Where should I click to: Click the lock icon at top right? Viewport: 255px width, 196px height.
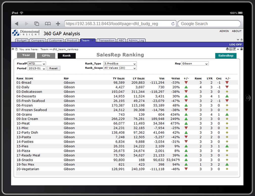[x=241, y=49]
